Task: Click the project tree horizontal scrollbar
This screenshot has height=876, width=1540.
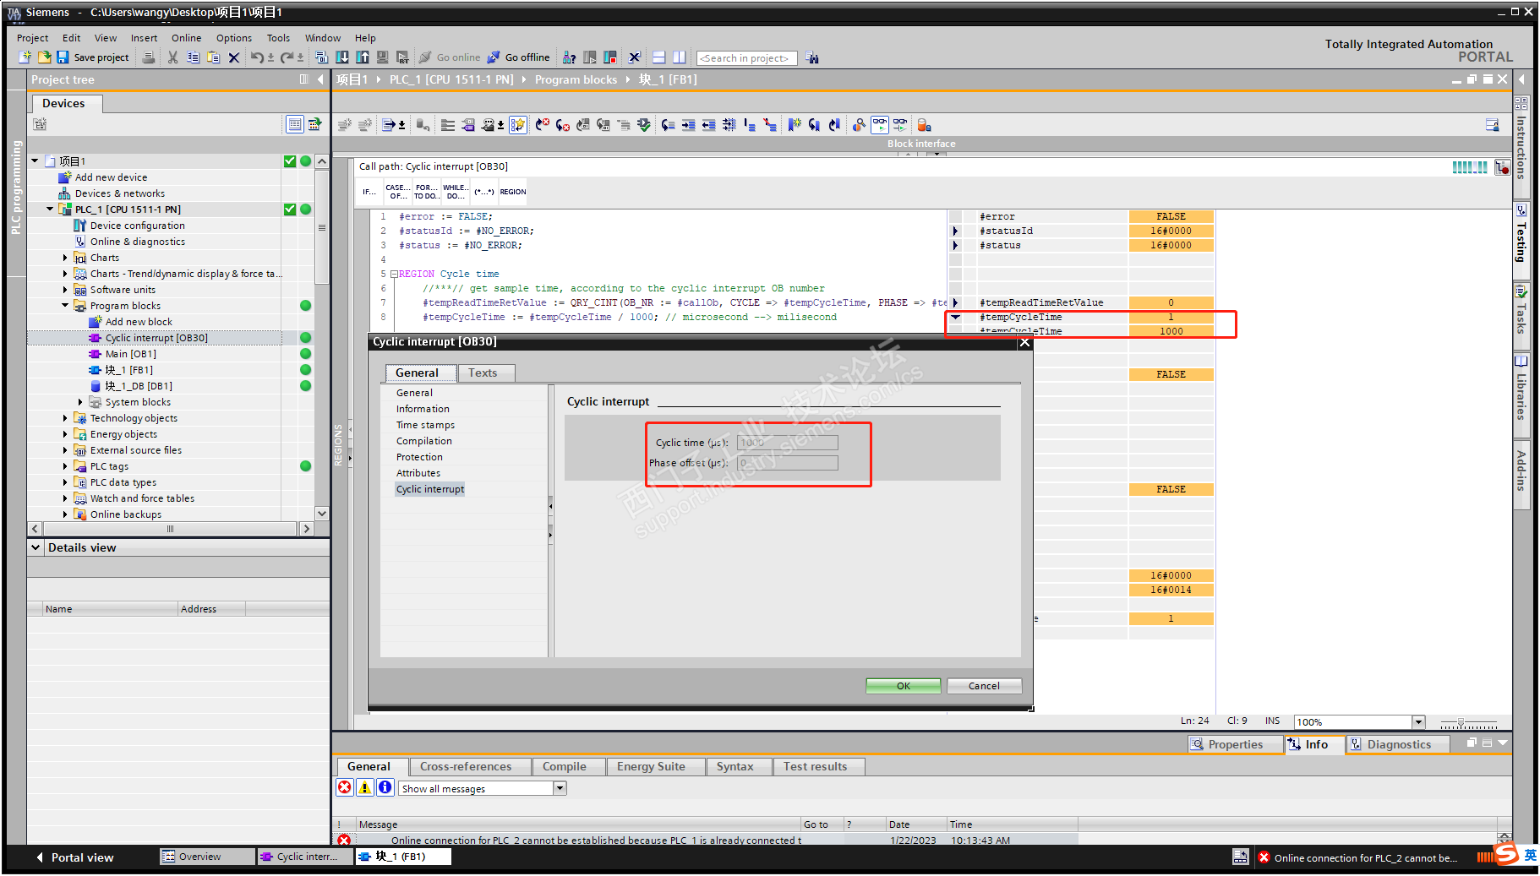Action: pos(170,529)
